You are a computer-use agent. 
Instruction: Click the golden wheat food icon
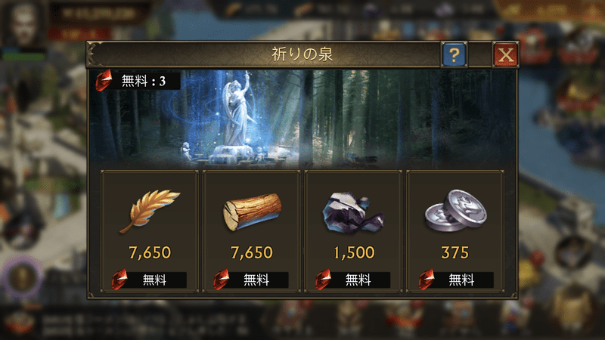tap(150, 211)
